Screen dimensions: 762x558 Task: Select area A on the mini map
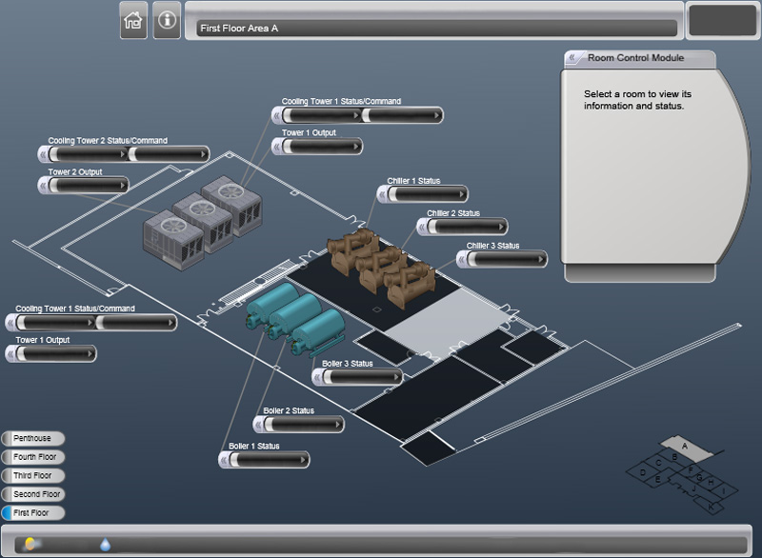685,447
